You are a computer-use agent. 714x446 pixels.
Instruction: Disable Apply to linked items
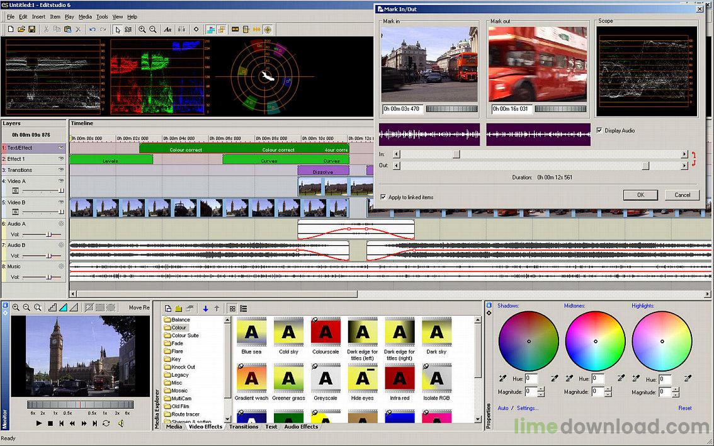pos(383,197)
